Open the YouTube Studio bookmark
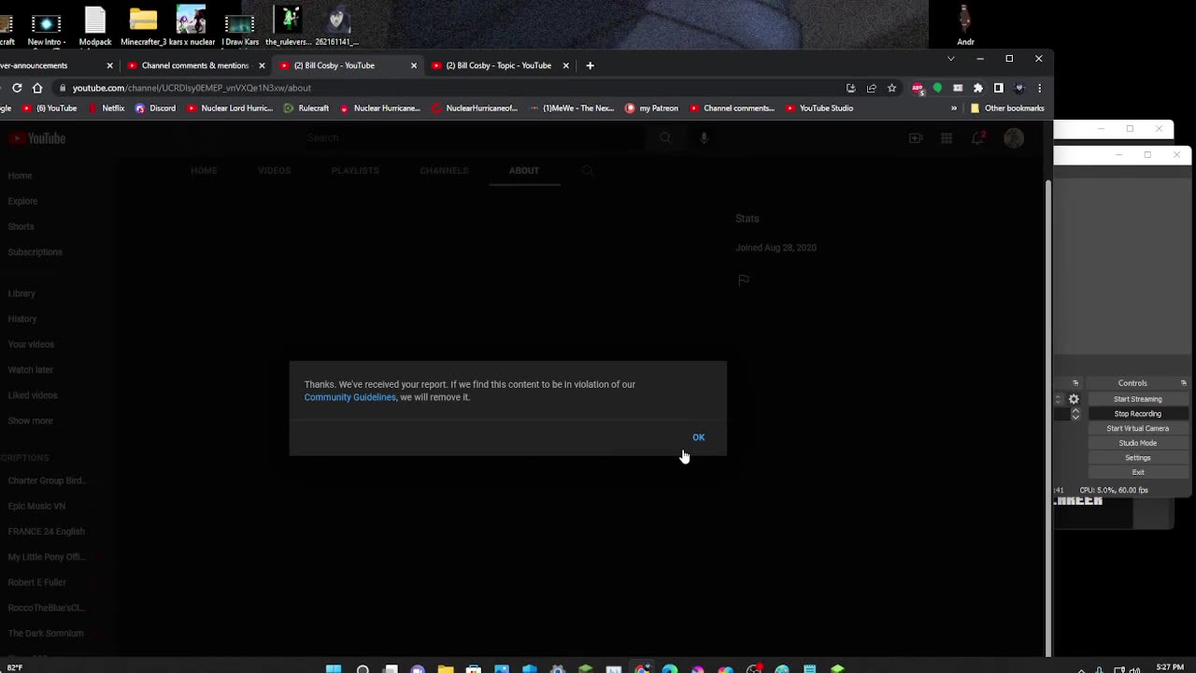This screenshot has width=1196, height=673. (x=819, y=108)
